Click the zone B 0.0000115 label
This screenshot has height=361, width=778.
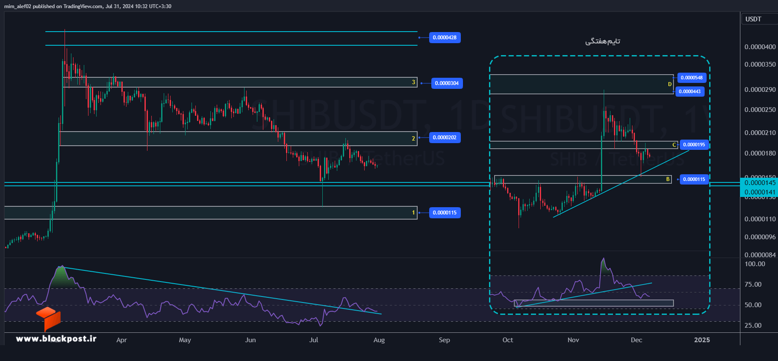694,179
